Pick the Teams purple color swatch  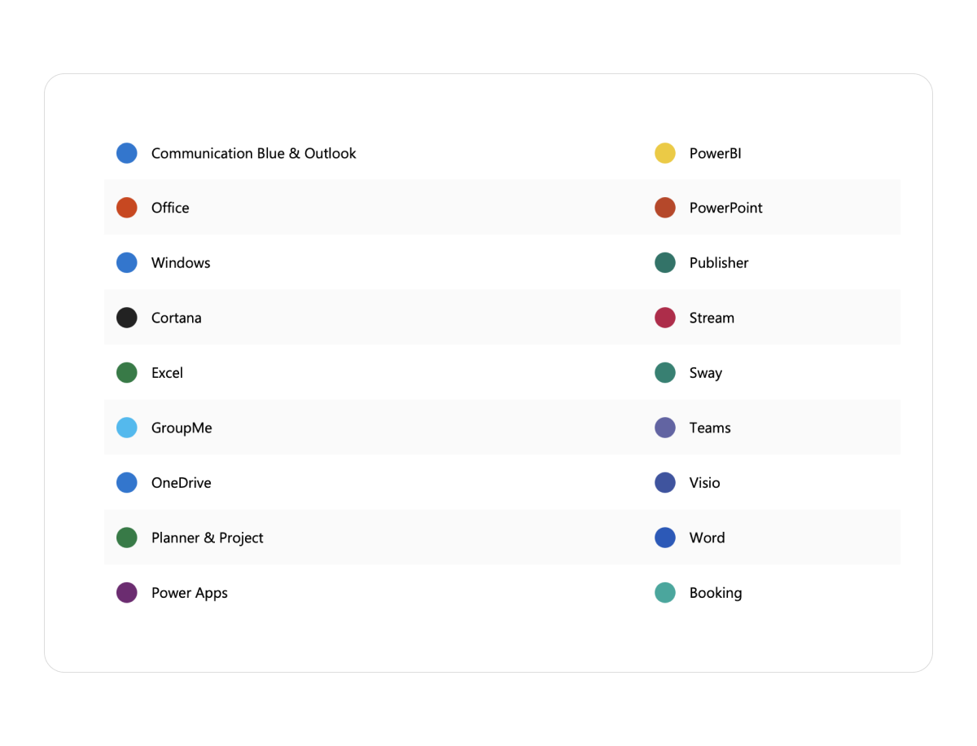pyautogui.click(x=665, y=428)
